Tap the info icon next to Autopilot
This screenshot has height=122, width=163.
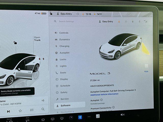pyautogui.click(x=101, y=100)
